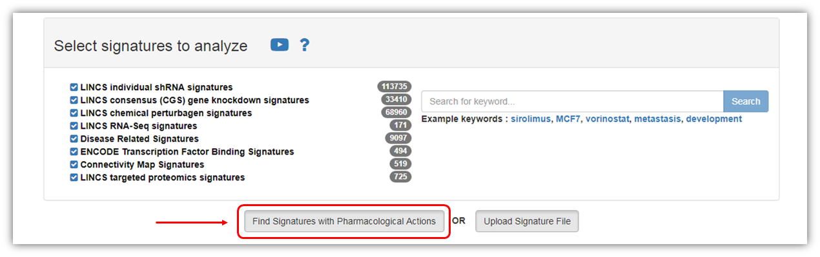Select the MCF7 example keyword
This screenshot has width=820, height=257.
coord(568,119)
